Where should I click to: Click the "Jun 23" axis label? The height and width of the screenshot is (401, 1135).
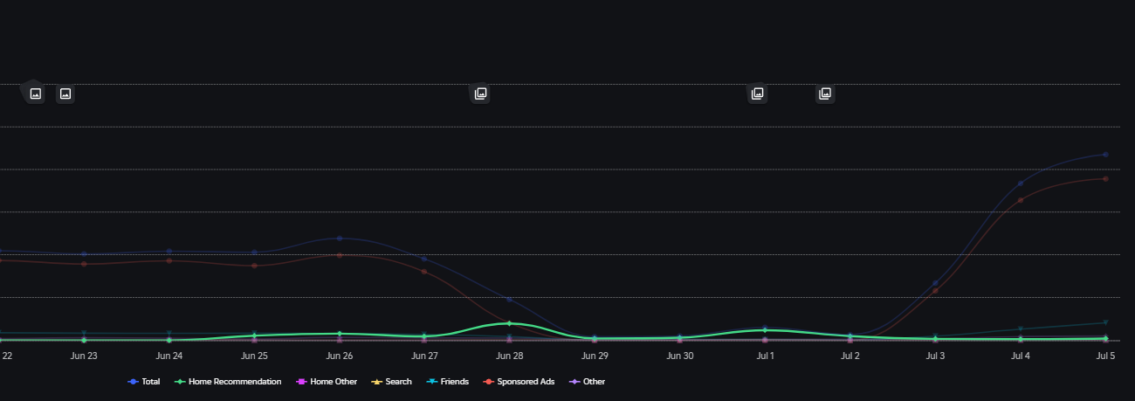(x=84, y=356)
